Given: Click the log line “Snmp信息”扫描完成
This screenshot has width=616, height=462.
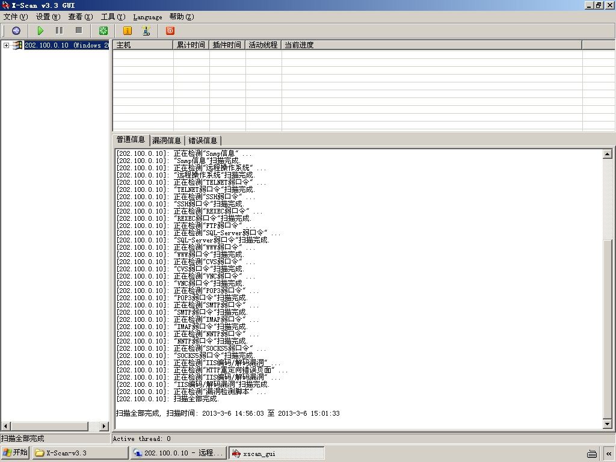Looking at the screenshot, I should point(178,161).
